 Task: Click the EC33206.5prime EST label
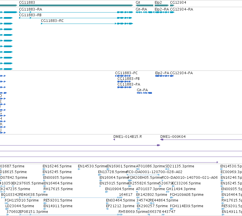pyautogui.click(x=186, y=183)
